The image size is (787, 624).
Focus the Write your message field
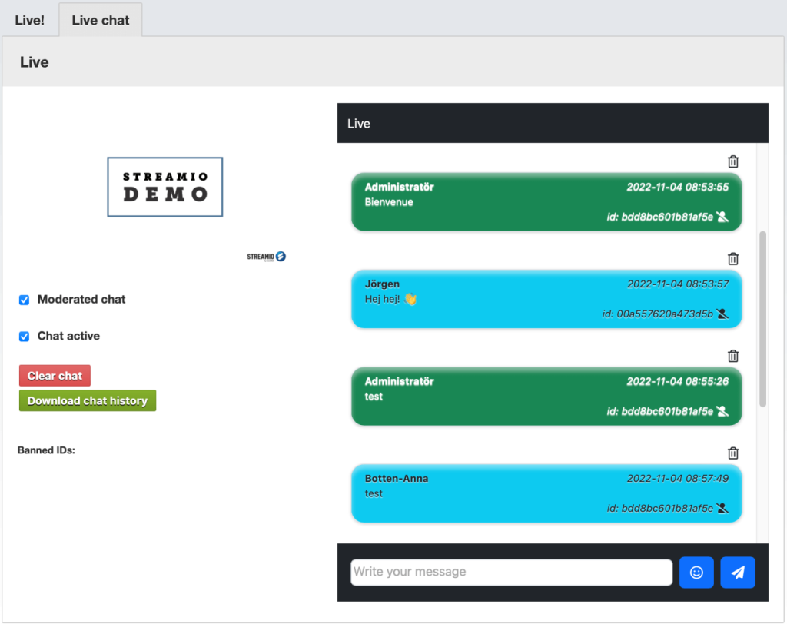(511, 572)
